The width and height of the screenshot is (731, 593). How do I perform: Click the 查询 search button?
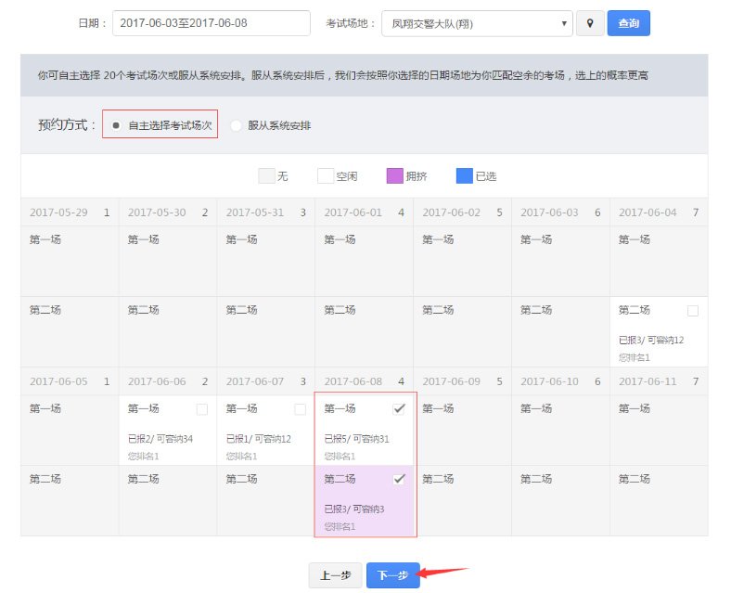(x=628, y=23)
